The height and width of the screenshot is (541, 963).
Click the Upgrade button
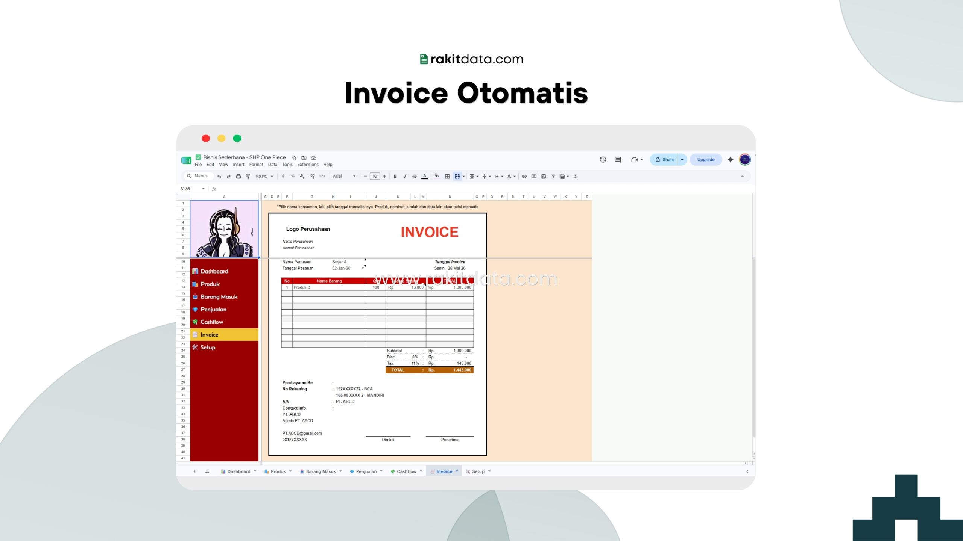click(706, 160)
